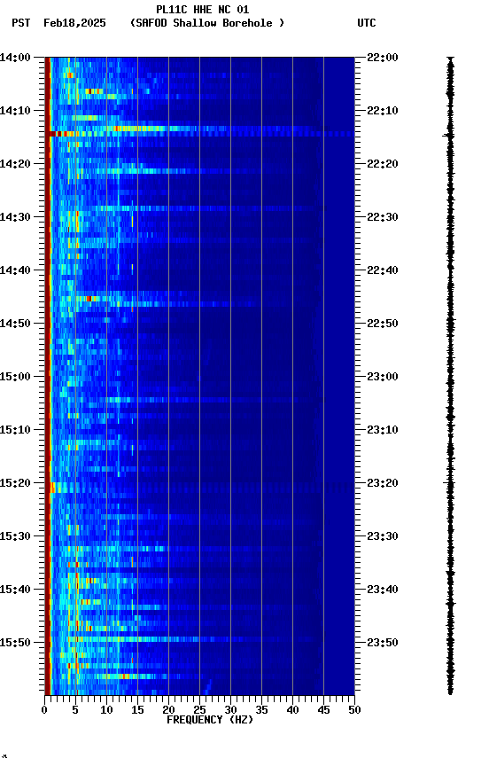
Task: Click the station title PL11C HHE NC 01
Action: click(203, 10)
